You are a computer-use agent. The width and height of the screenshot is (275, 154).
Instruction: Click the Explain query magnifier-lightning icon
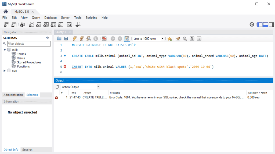89,39
